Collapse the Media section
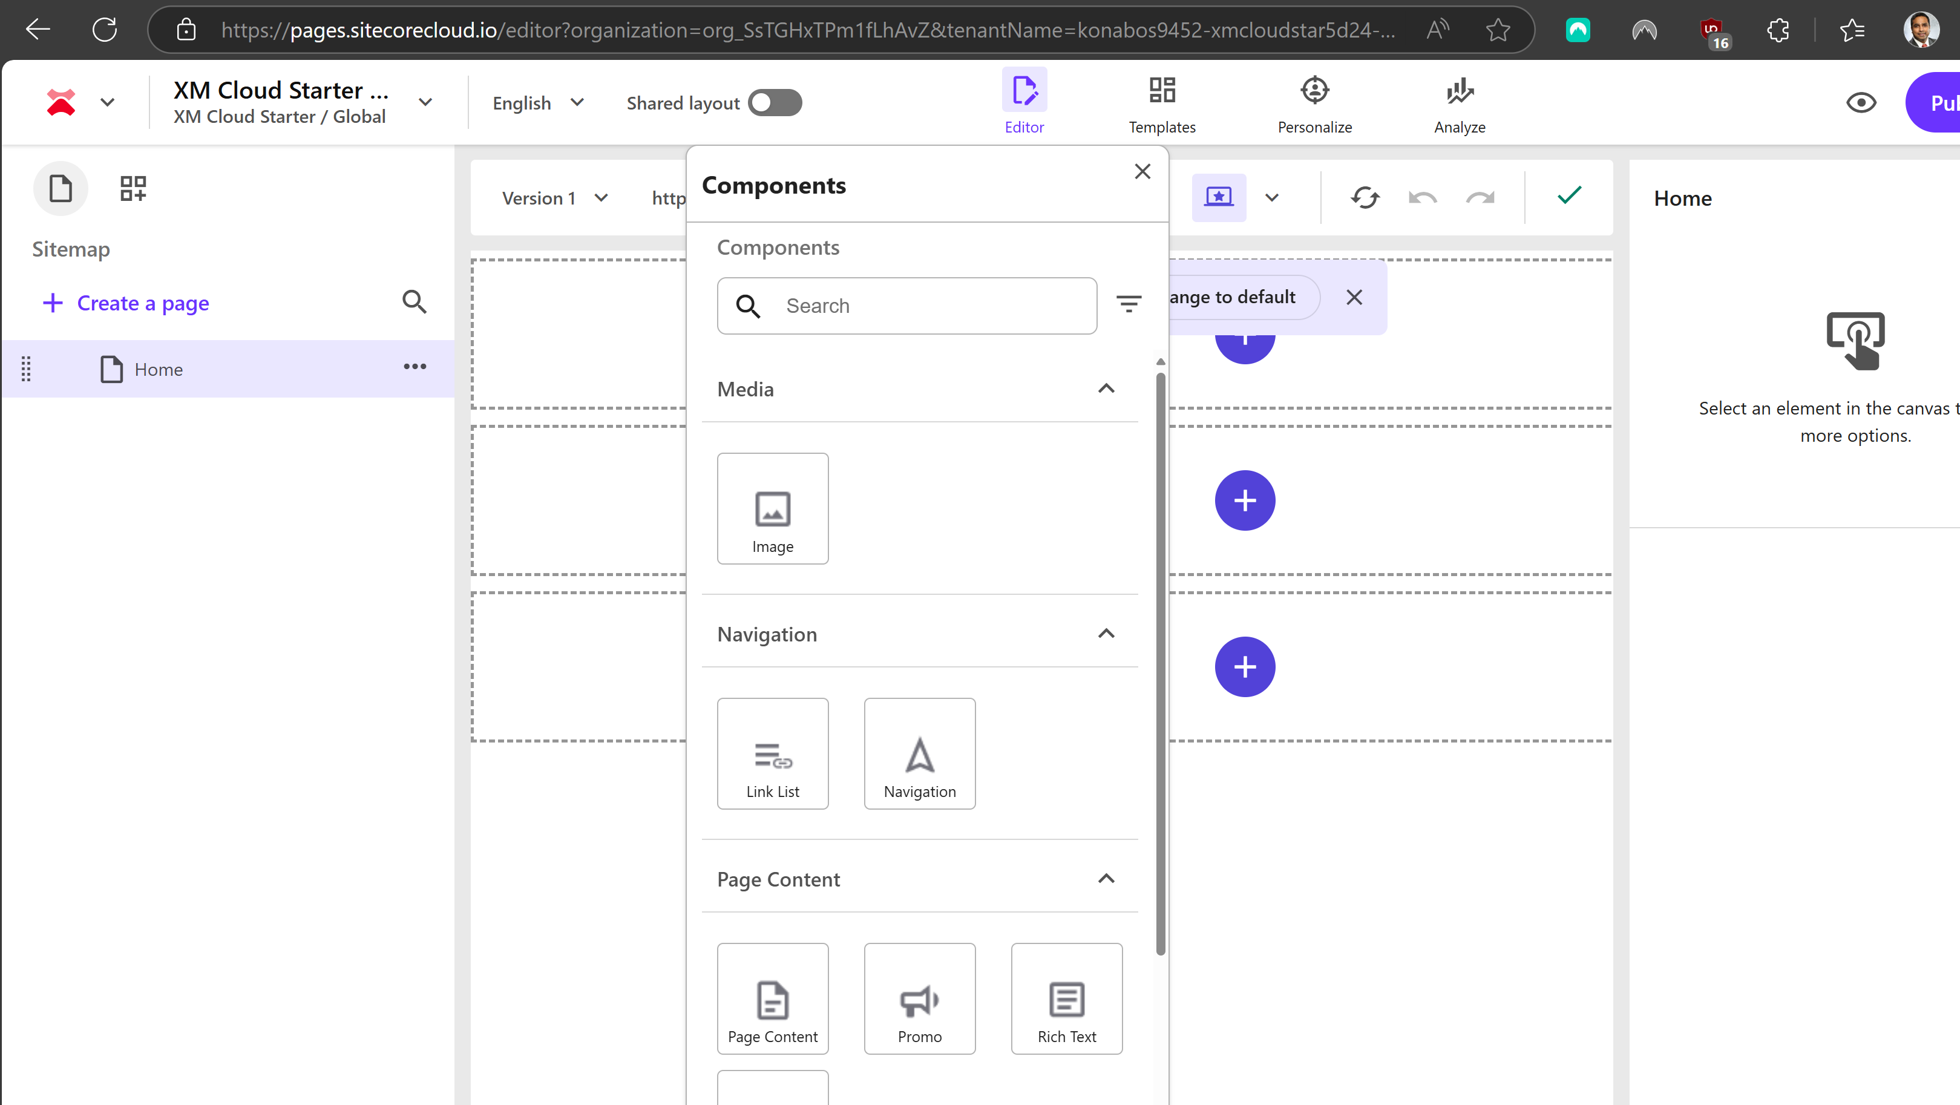Image resolution: width=1960 pixels, height=1105 pixels. pos(1106,389)
